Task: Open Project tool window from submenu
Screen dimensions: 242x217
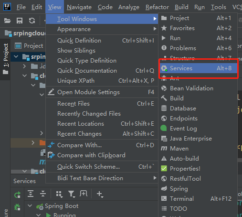Action: point(198,18)
